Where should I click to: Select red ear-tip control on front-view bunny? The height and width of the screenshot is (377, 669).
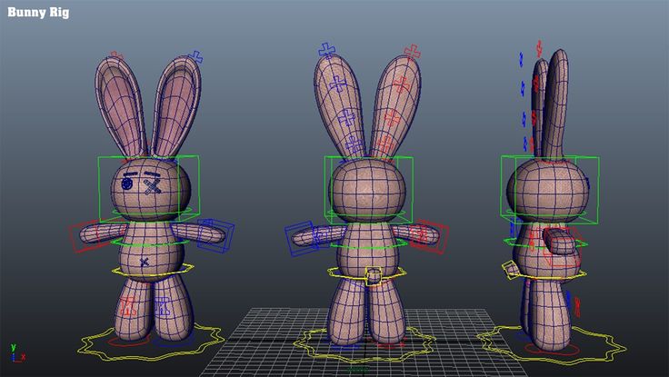(x=115, y=57)
